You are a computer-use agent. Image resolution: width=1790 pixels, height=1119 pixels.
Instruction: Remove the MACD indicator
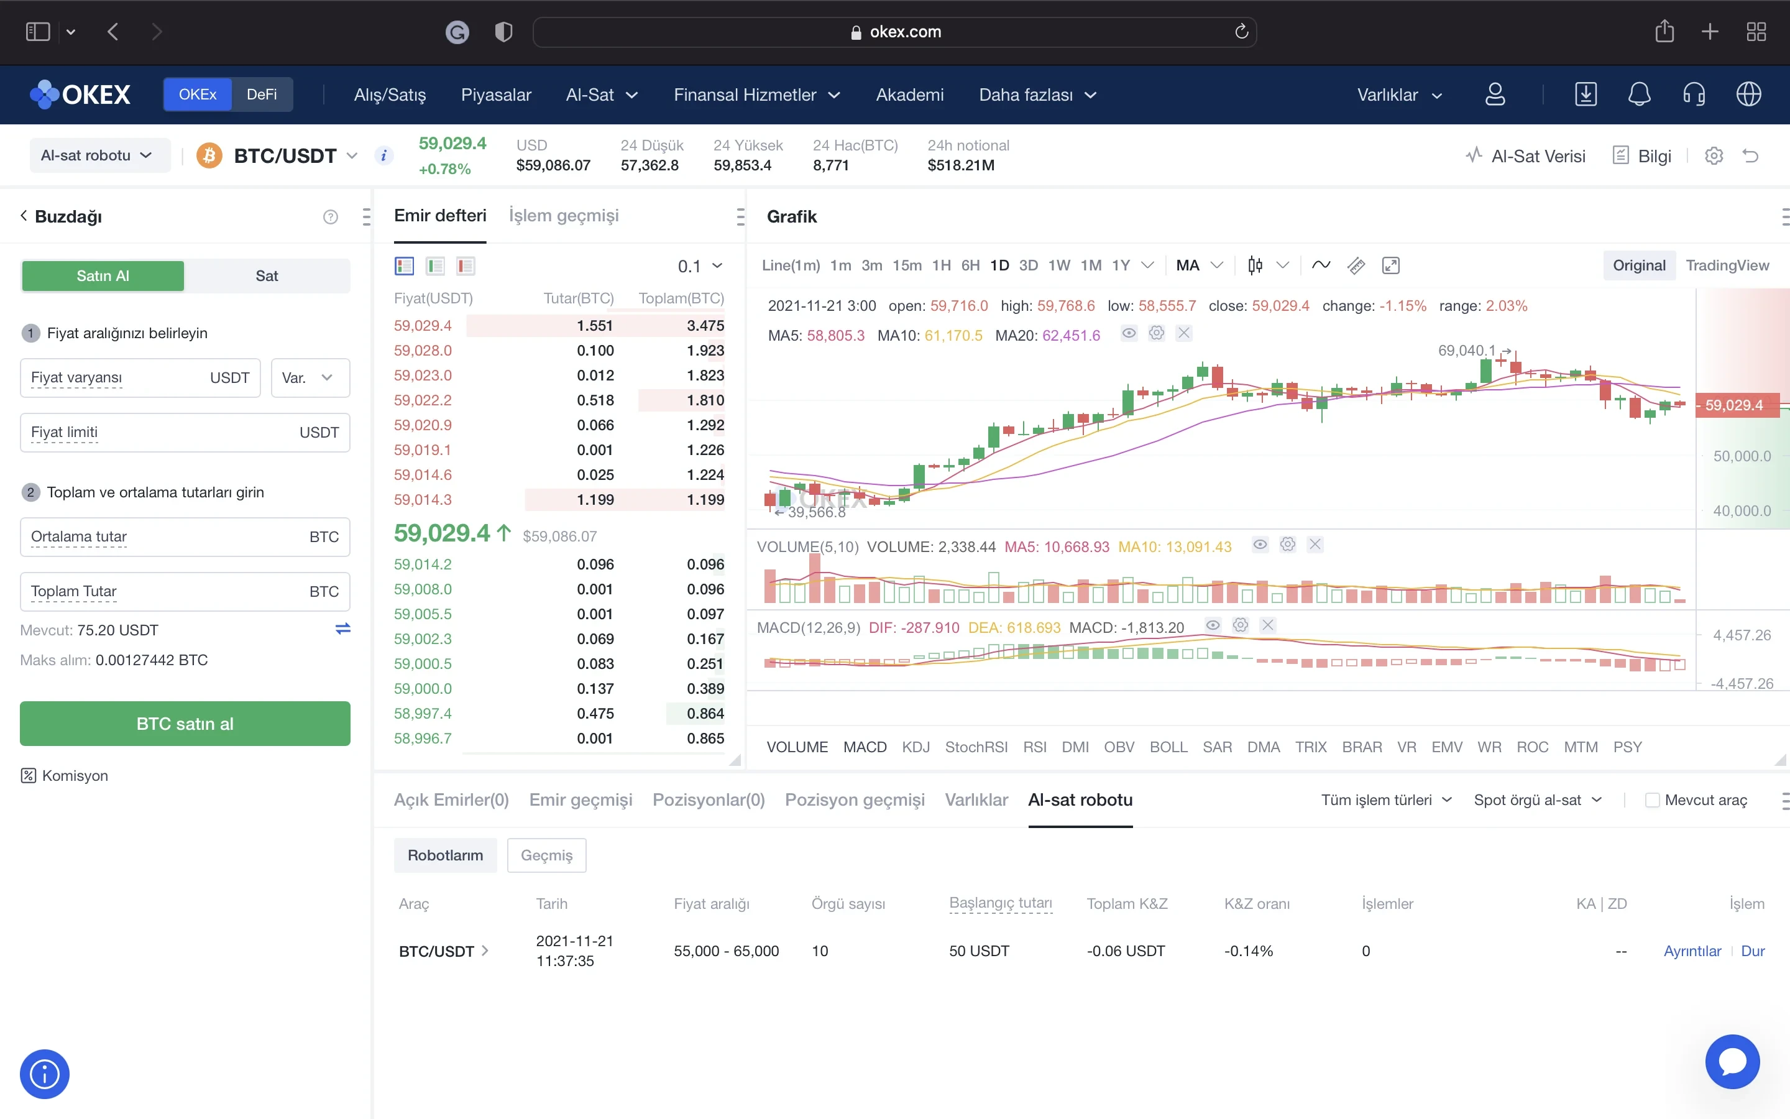[x=1268, y=625]
